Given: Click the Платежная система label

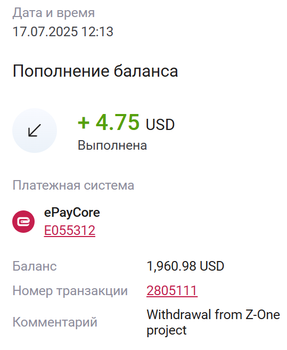Looking at the screenshot, I should [x=73, y=185].
